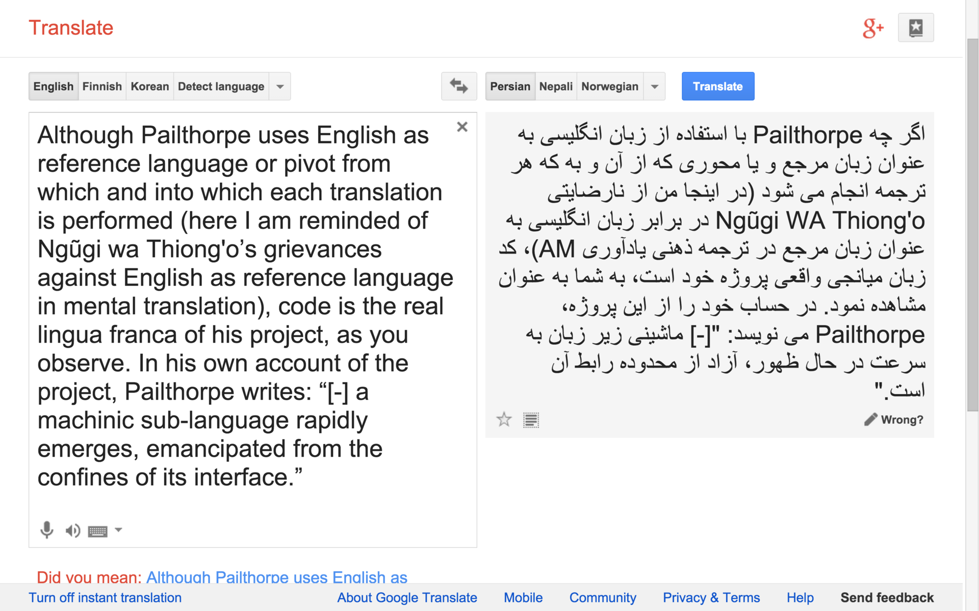979x611 pixels.
Task: Click the microphone voice input icon
Action: [46, 530]
